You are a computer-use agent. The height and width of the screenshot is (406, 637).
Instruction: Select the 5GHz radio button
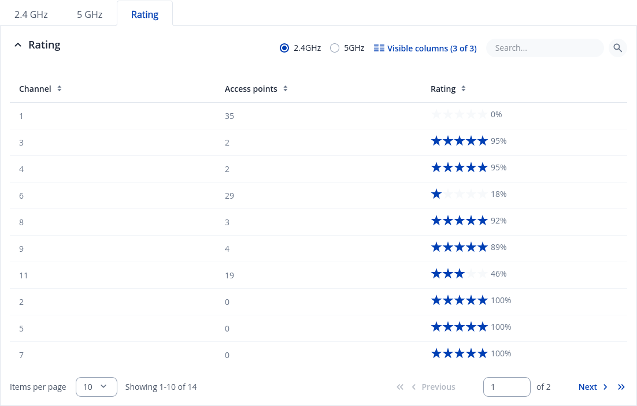(x=334, y=48)
